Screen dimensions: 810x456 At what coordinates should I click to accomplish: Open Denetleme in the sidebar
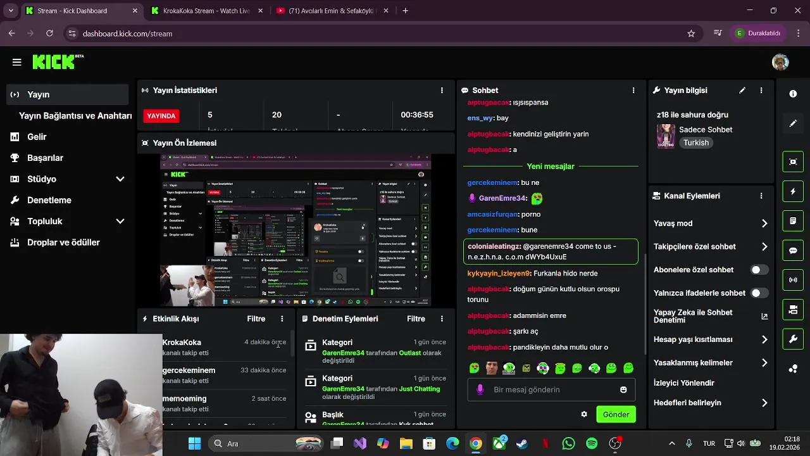click(67, 200)
